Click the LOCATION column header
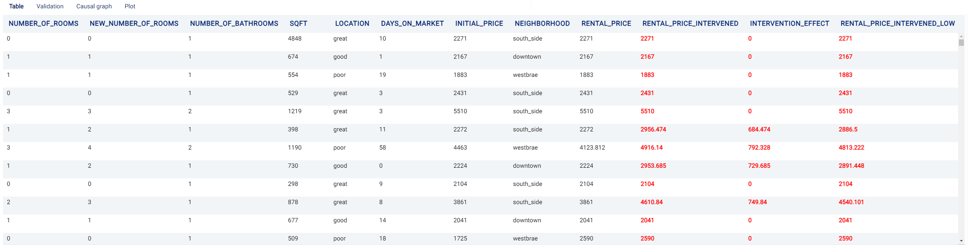Image resolution: width=968 pixels, height=245 pixels. point(352,23)
